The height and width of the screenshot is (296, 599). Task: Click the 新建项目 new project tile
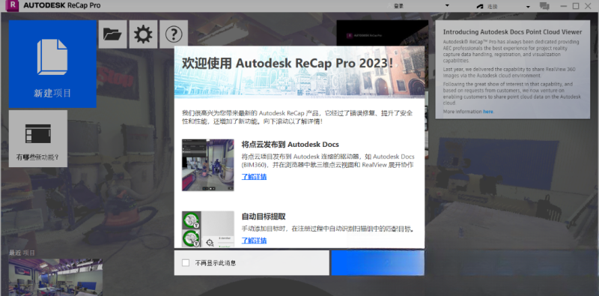pos(52,64)
